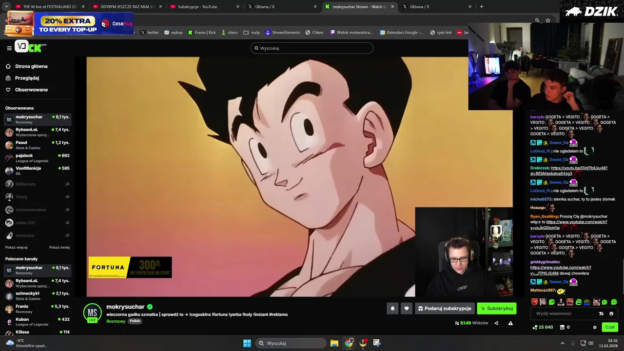
Task: Share the stream via share icon
Action: pyautogui.click(x=496, y=323)
